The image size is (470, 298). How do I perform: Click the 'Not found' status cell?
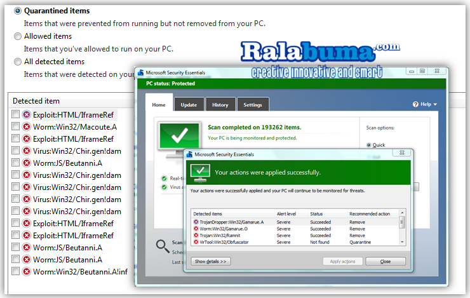[x=319, y=242]
